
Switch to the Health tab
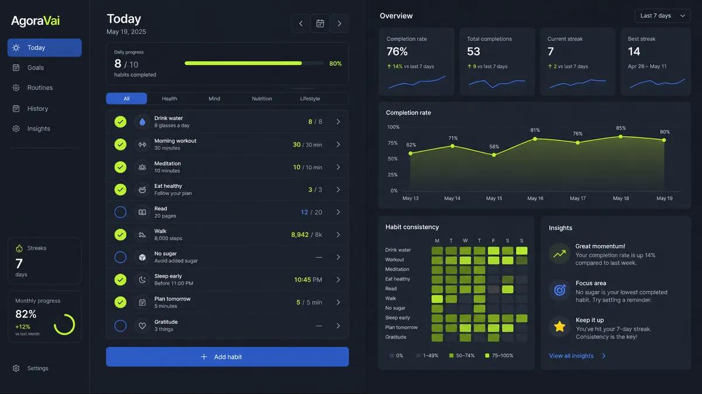[x=170, y=99]
